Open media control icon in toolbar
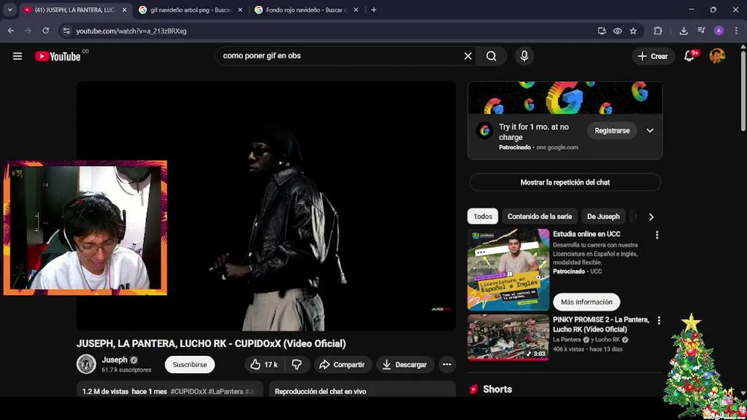This screenshot has height=420, width=747. click(x=701, y=31)
